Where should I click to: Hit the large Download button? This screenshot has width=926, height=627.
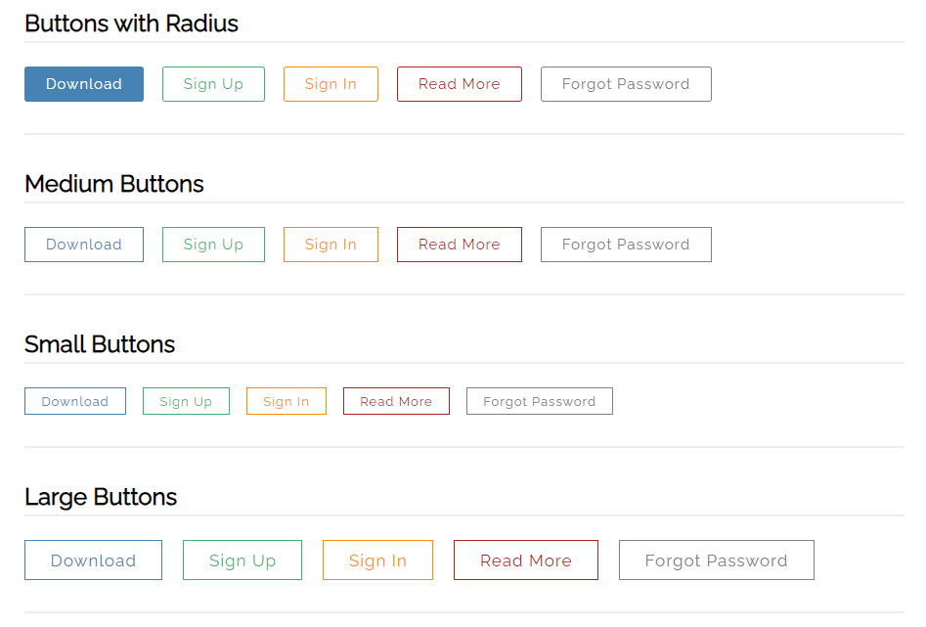point(93,560)
